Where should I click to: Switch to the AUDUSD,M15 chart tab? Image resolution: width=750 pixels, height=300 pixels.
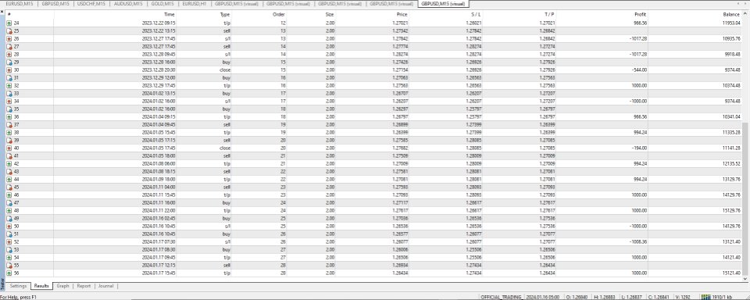coord(128,4)
